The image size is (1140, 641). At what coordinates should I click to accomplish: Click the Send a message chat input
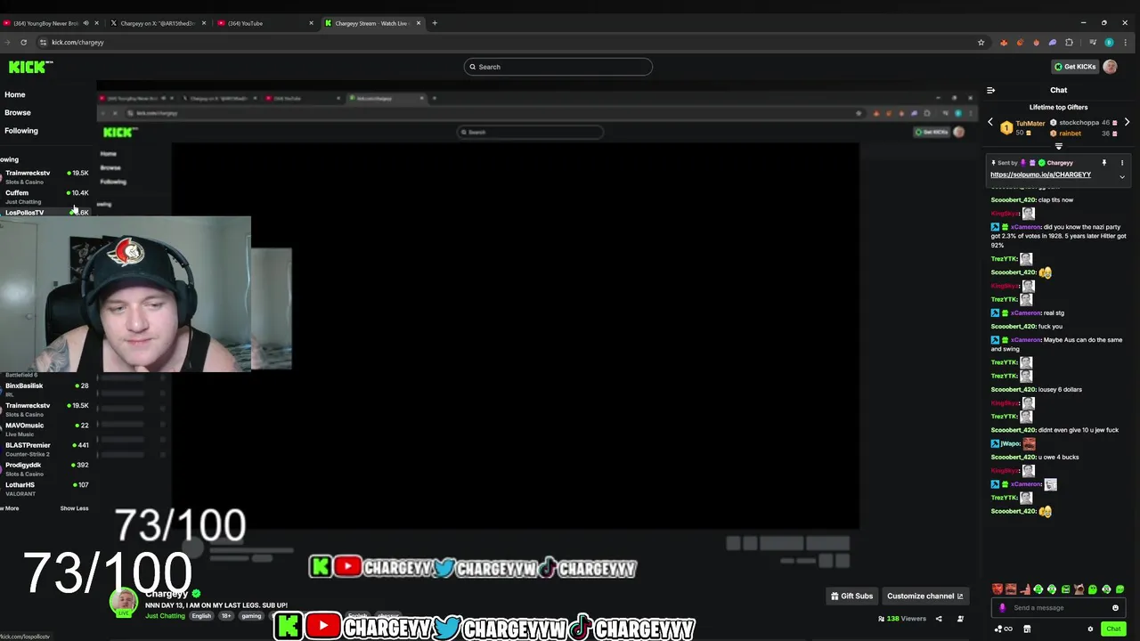coord(1059,608)
